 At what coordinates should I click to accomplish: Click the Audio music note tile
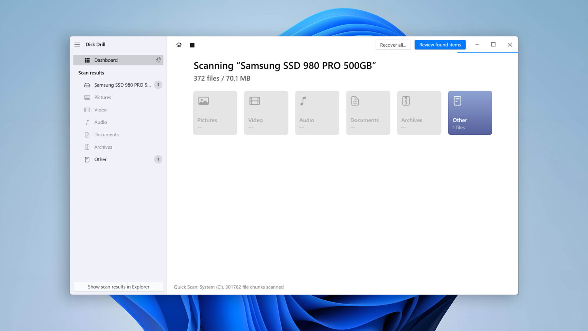point(317,113)
